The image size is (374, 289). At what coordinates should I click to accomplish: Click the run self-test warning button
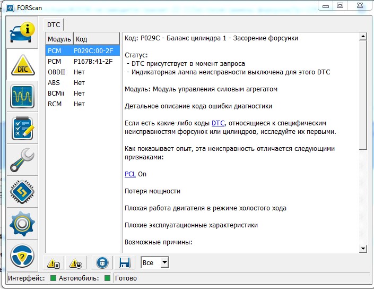pos(76,263)
